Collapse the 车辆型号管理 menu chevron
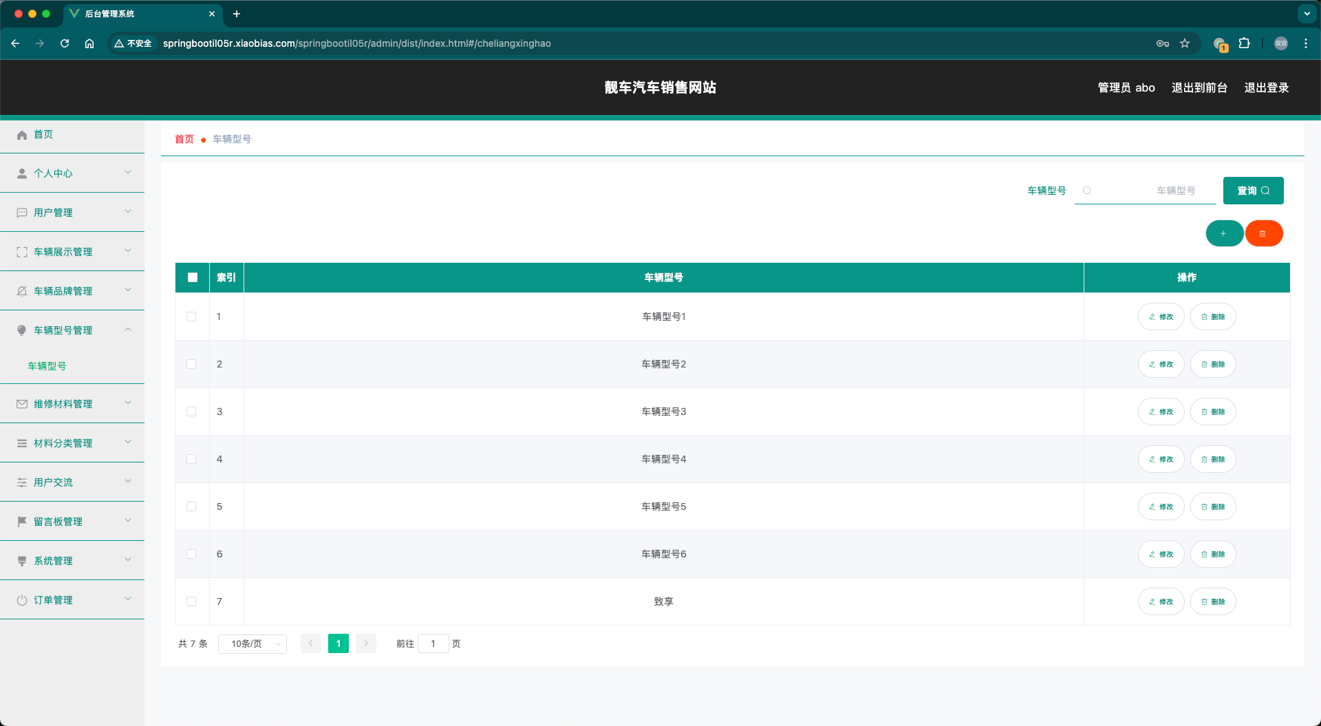Screen dimensions: 1321x726 click(x=128, y=329)
